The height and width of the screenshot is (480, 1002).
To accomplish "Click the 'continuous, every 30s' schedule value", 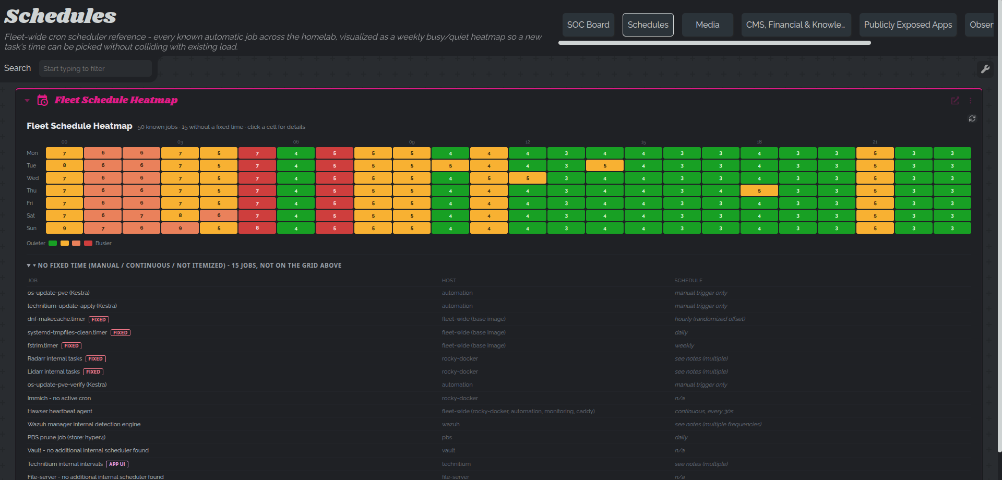I will coord(704,411).
